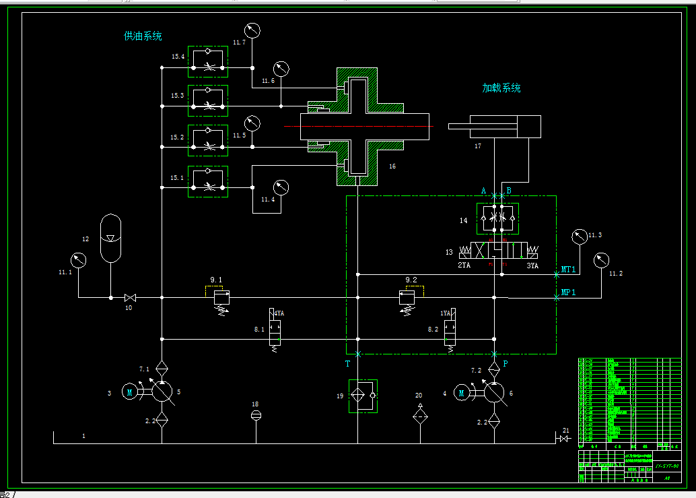Select directional control valve 13
Viewport: 696px width, 498px height.
499,251
